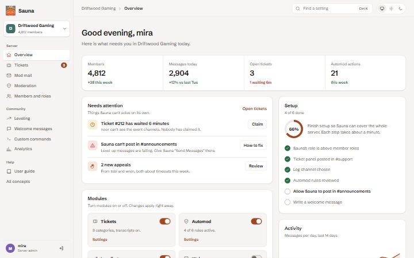Click the checkmark for Ticket panel posted in #support
The image size is (414, 258).
point(287,159)
